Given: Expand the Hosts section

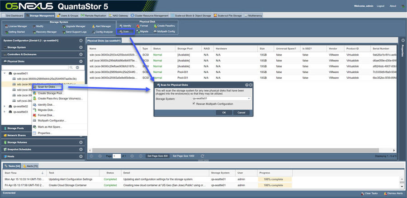Looking at the screenshot, I should (81, 156).
